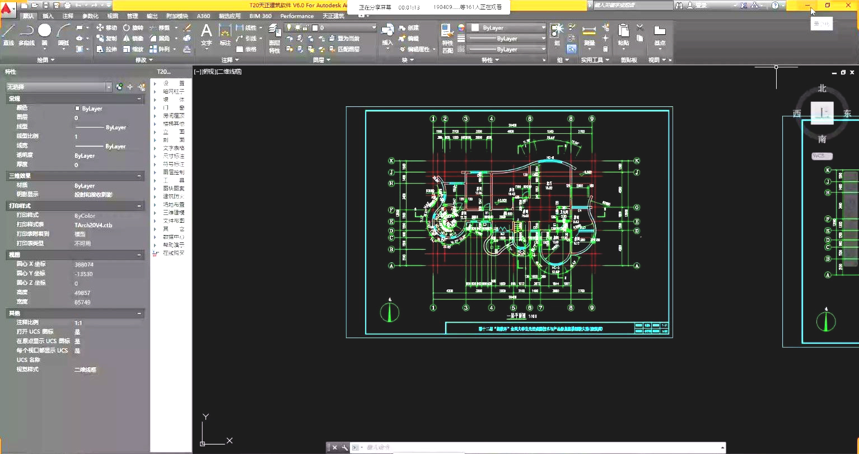
Task: Switch to the 插入 (Insert) ribbon tab
Action: 48,16
